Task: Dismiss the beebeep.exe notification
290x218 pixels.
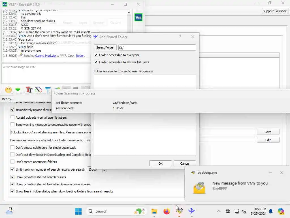Action: pyautogui.click(x=282, y=173)
